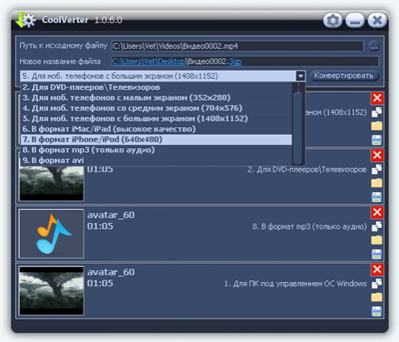The width and height of the screenshot is (399, 342).
Task: Browse for source file with the "..." button
Action: point(374,47)
